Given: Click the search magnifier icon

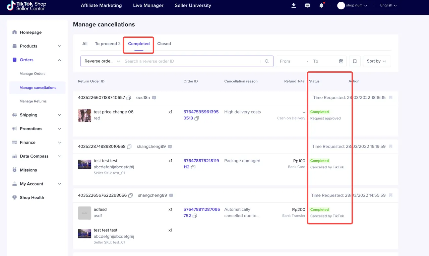Looking at the screenshot, I should tap(267, 61).
